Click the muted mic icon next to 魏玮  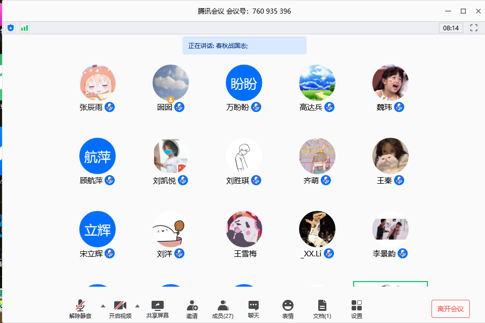(399, 107)
